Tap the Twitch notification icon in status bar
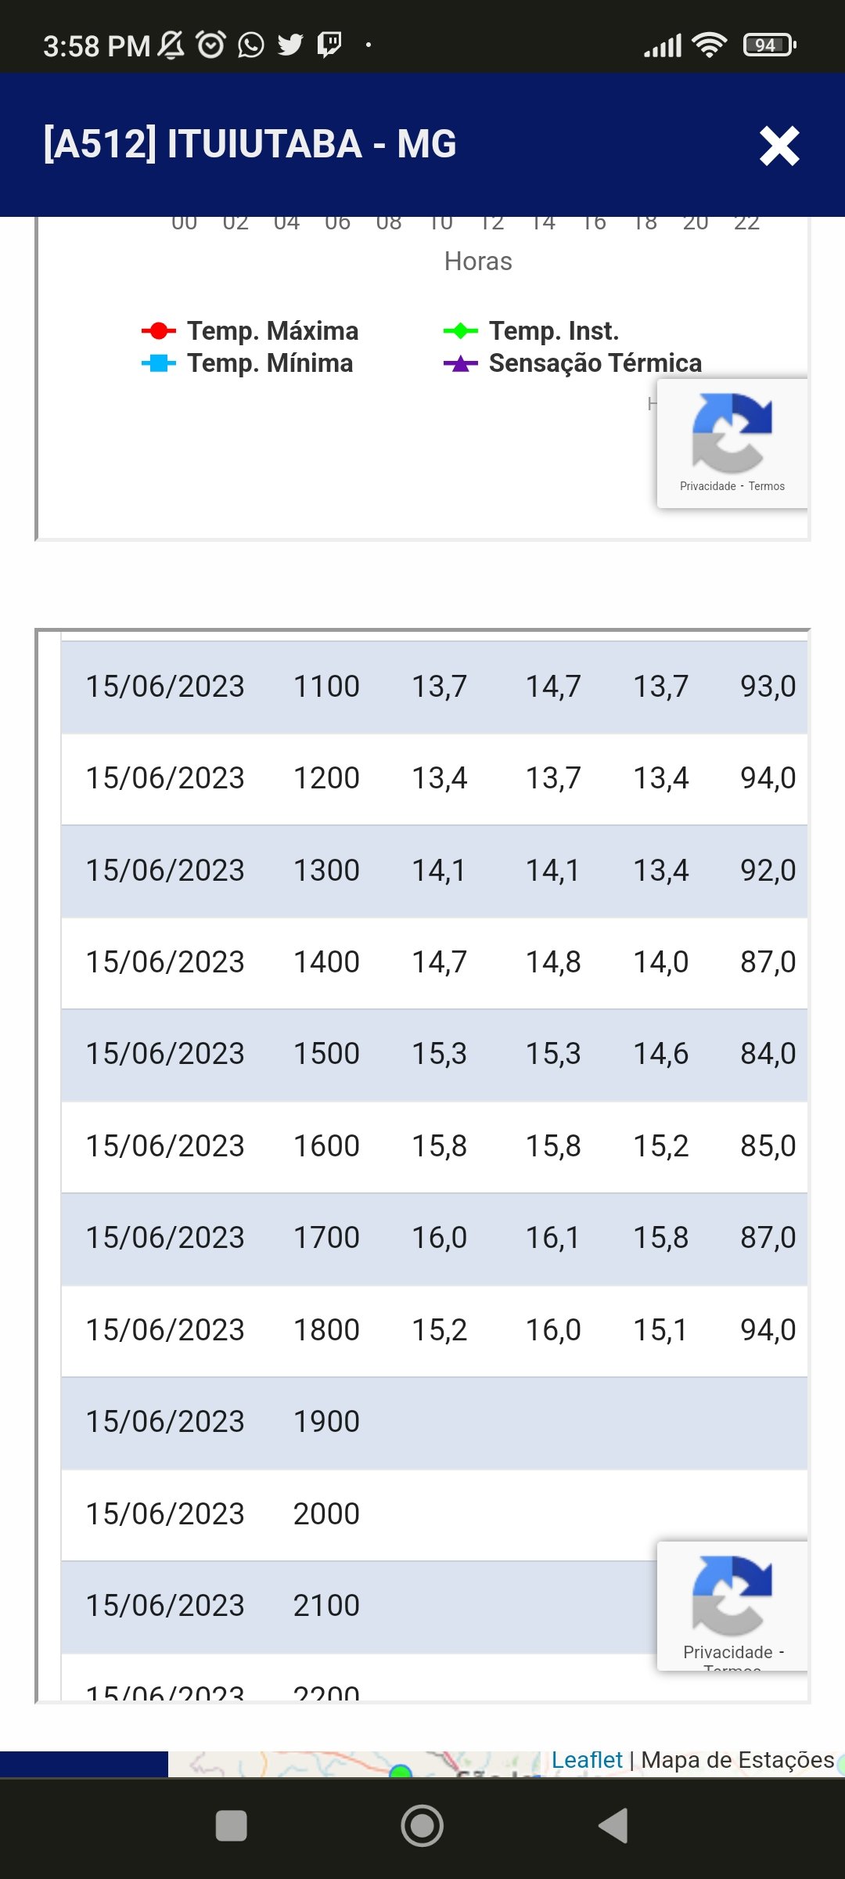The height and width of the screenshot is (1879, 845). pyautogui.click(x=329, y=45)
